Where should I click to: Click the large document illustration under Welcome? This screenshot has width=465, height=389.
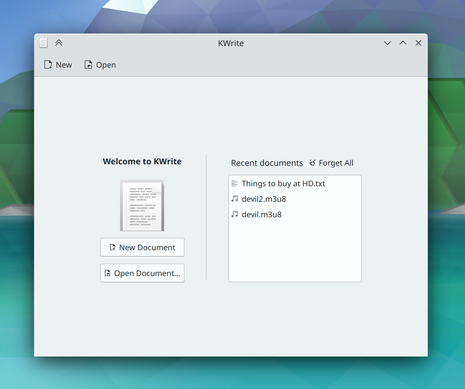click(x=142, y=205)
